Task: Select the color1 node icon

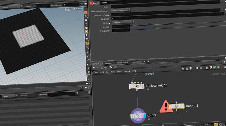Action: [x=137, y=116]
